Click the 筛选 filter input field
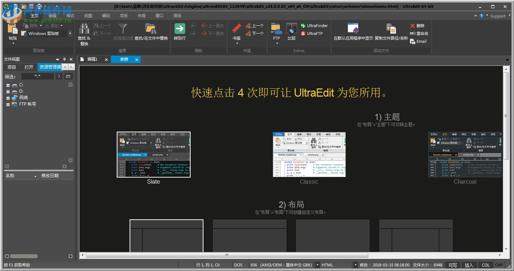Image resolution: width=514 pixels, height=271 pixels. pyautogui.click(x=37, y=76)
